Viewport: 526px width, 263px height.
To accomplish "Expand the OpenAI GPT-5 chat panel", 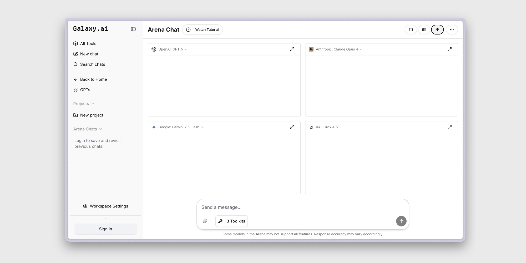I will [x=292, y=49].
